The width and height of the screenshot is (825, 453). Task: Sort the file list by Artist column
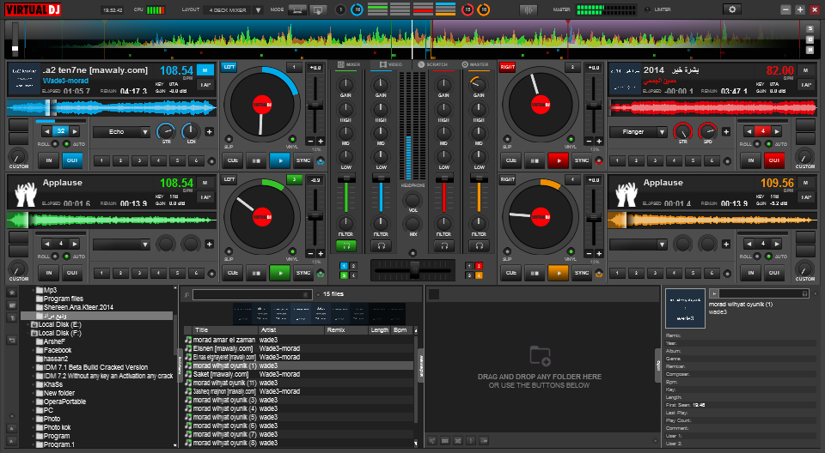pos(291,330)
